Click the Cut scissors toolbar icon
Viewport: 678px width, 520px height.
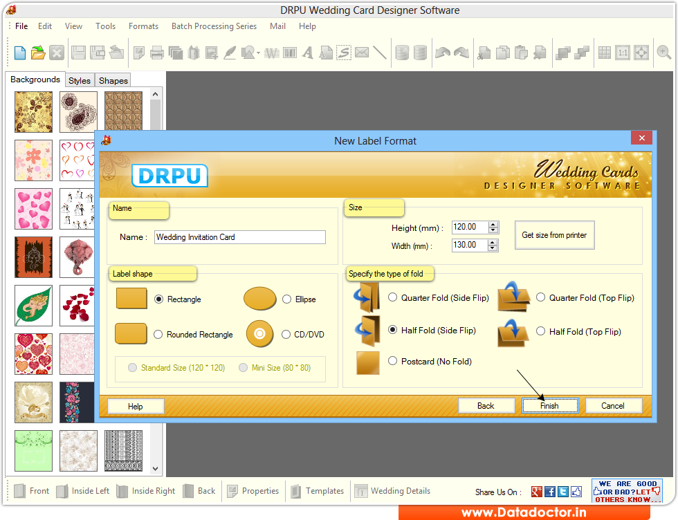[484, 53]
